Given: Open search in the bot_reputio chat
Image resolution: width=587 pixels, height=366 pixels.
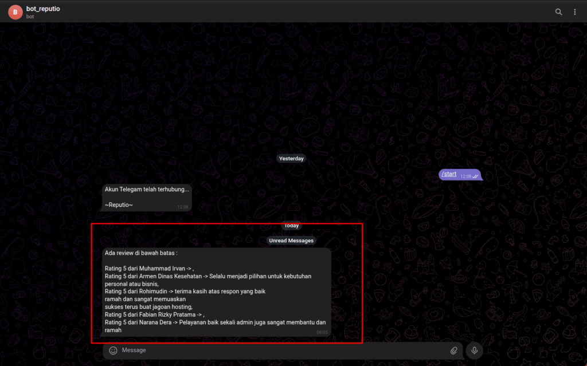Looking at the screenshot, I should click(x=559, y=12).
